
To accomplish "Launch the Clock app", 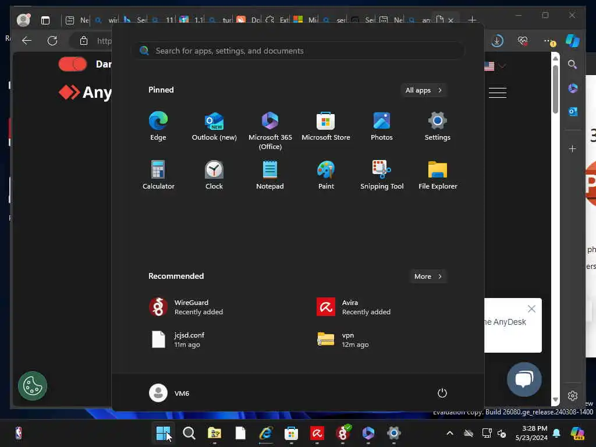I will 214,175.
